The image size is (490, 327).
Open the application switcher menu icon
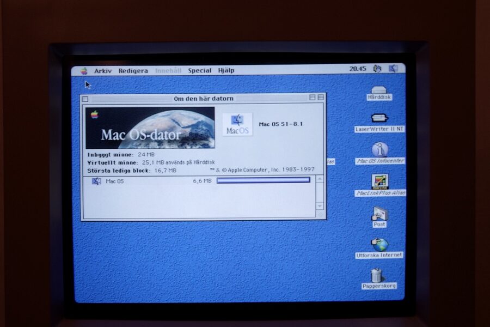coord(393,68)
